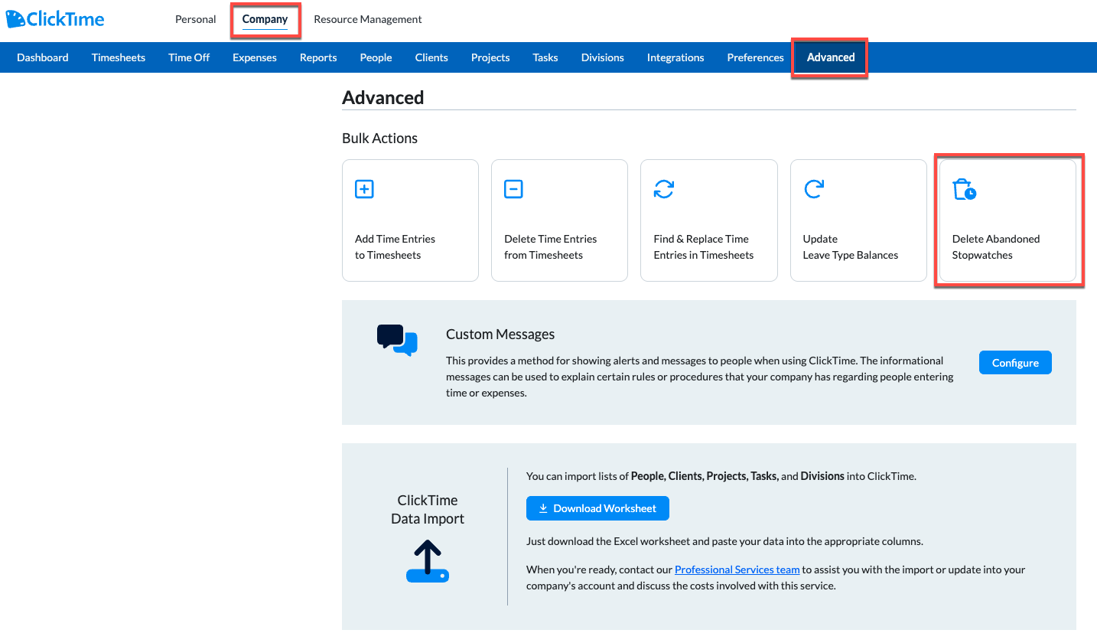Open Delete Abandoned Stopwatches

click(x=1008, y=220)
